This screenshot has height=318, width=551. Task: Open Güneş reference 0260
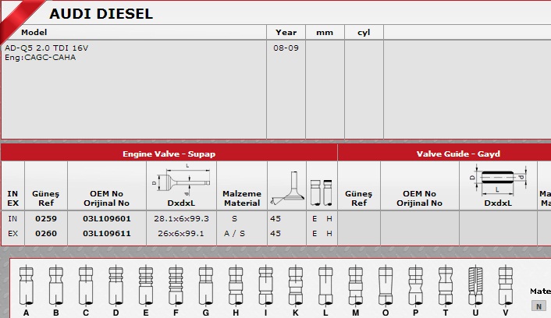[x=46, y=233]
